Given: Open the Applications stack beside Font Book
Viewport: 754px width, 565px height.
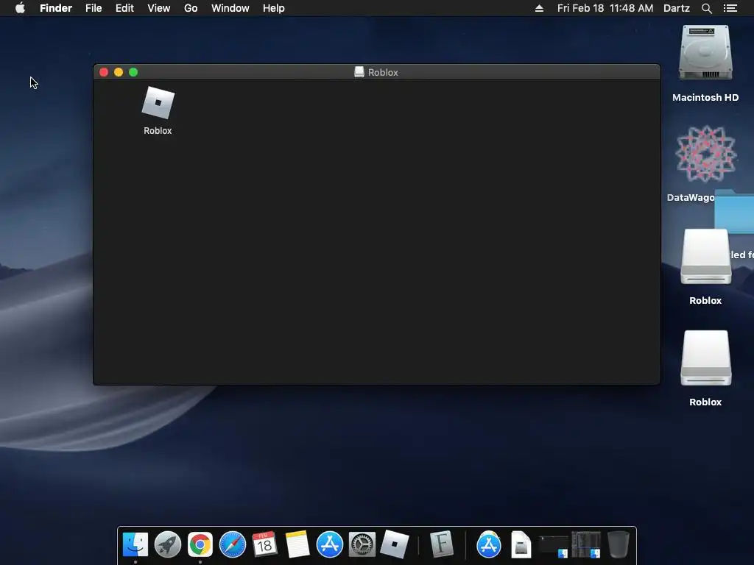Looking at the screenshot, I should click(x=489, y=544).
